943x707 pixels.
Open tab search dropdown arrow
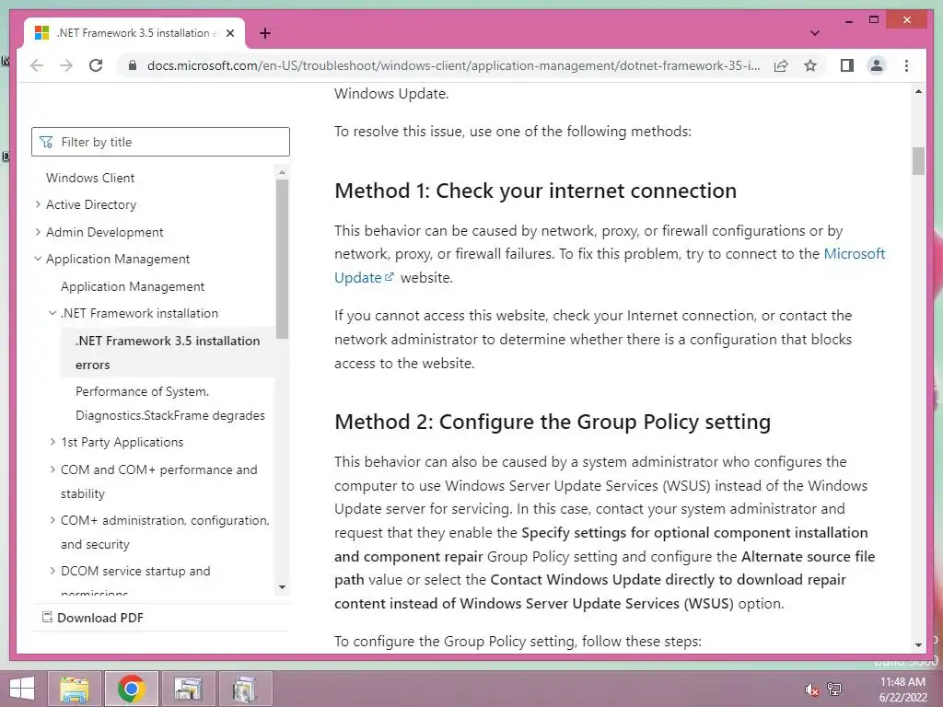pyautogui.click(x=815, y=33)
